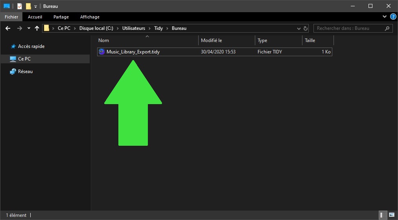Open Réseau in navigation pane
The height and width of the screenshot is (220, 398).
[25, 71]
